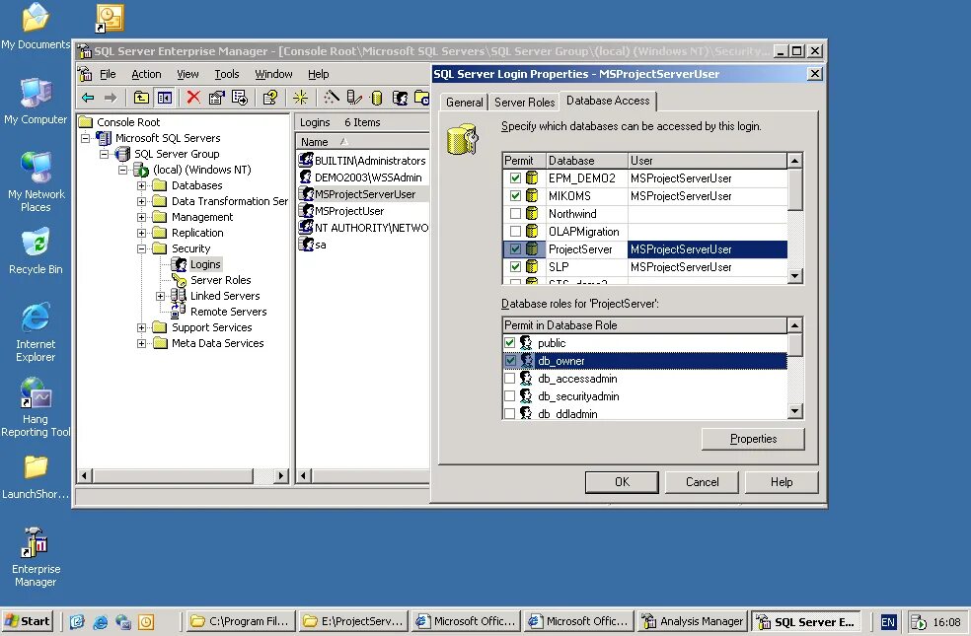
Task: Switch to the Analysis Manager taskbar window
Action: tap(693, 621)
